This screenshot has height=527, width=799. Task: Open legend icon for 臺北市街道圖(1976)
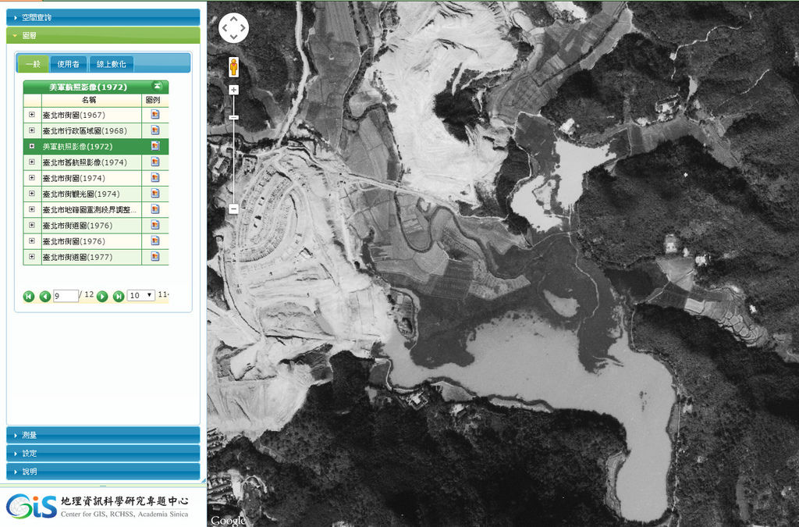point(155,226)
